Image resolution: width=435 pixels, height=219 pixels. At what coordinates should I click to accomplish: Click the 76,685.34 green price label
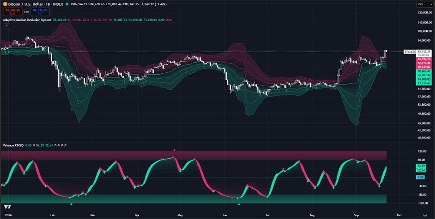click(x=424, y=75)
